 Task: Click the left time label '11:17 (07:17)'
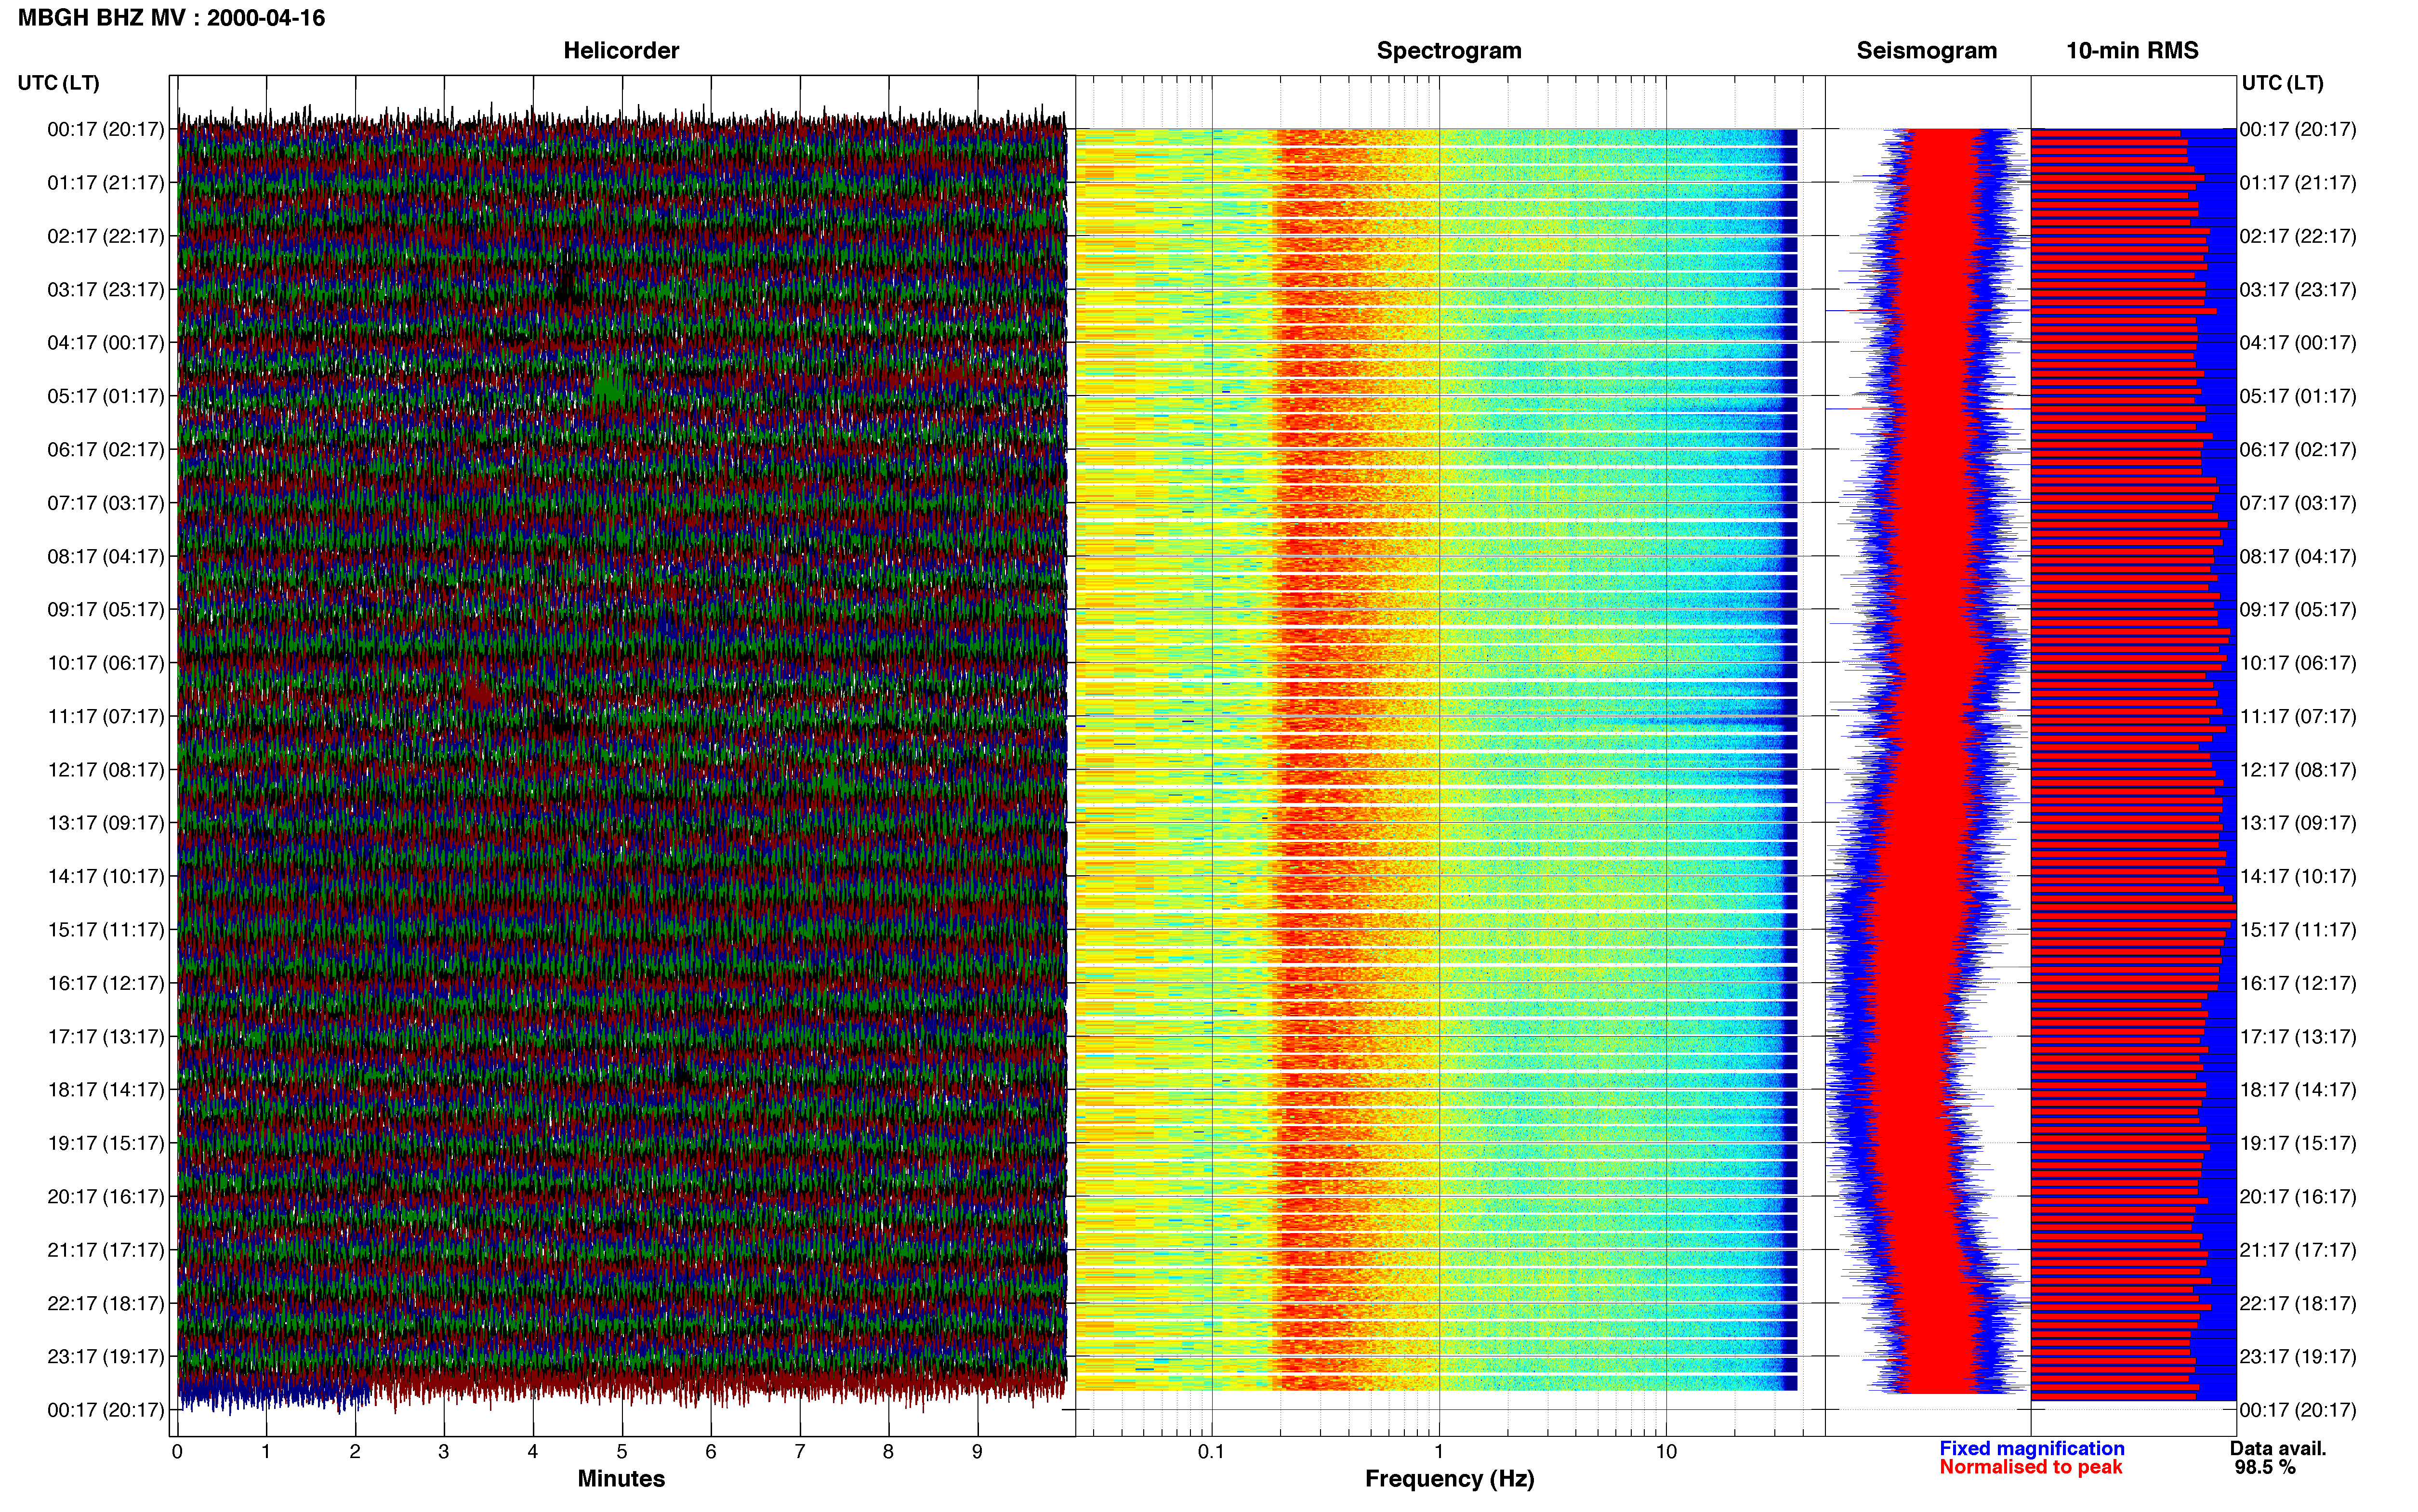click(x=106, y=716)
